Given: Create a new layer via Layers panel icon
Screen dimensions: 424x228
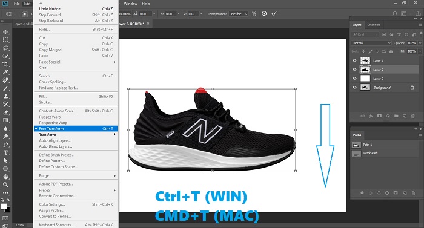Looking at the screenshot, I should (405, 116).
